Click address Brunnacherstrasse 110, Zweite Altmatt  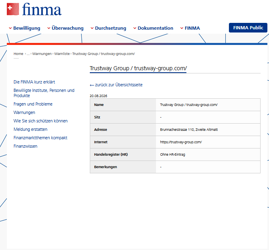click(x=189, y=130)
